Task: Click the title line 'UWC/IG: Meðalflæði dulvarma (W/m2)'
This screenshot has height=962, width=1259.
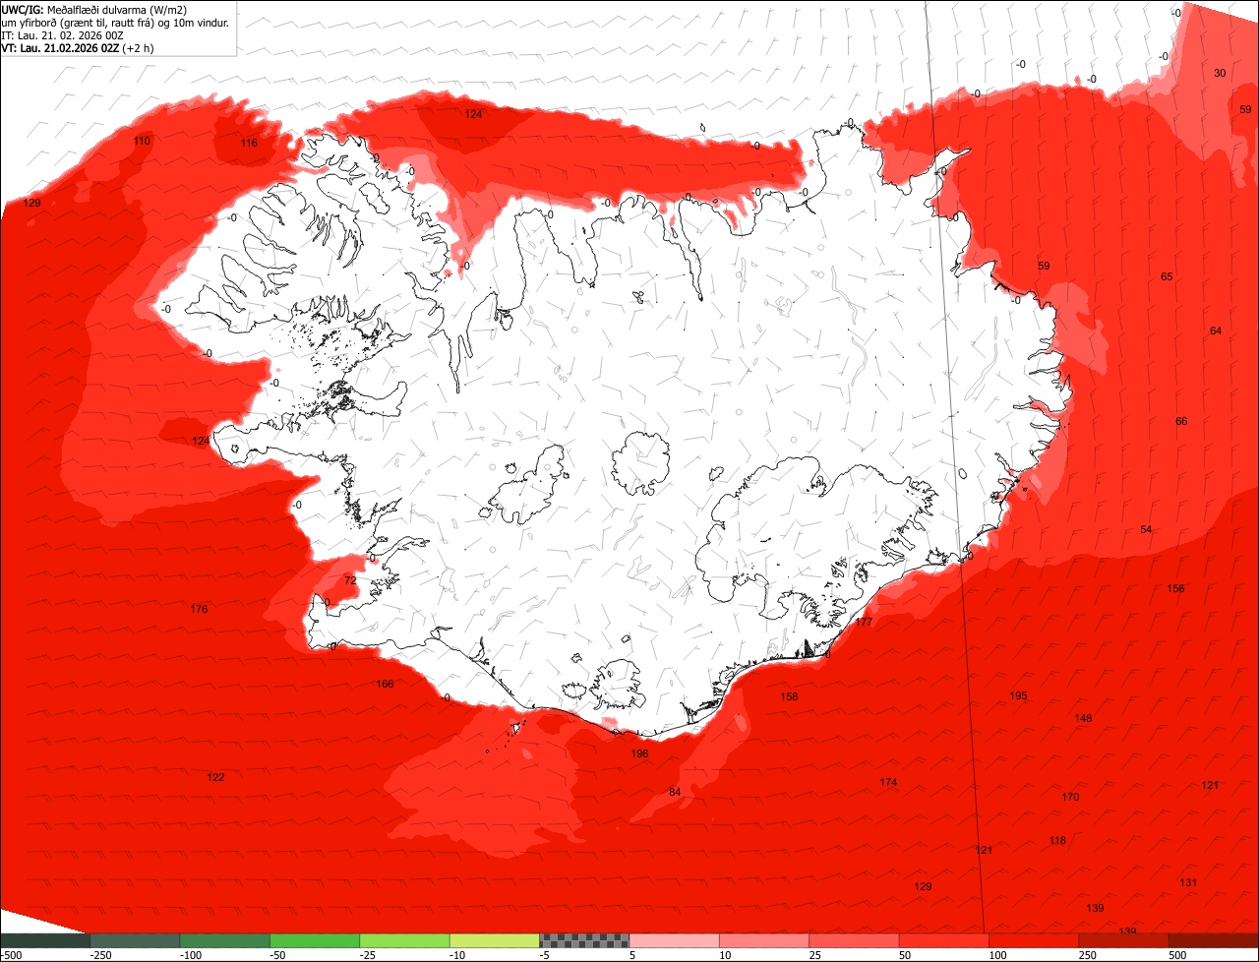Action: coord(94,10)
